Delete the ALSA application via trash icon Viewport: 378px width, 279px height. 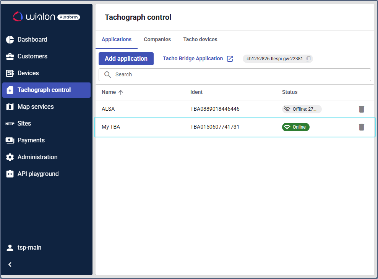coord(362,109)
